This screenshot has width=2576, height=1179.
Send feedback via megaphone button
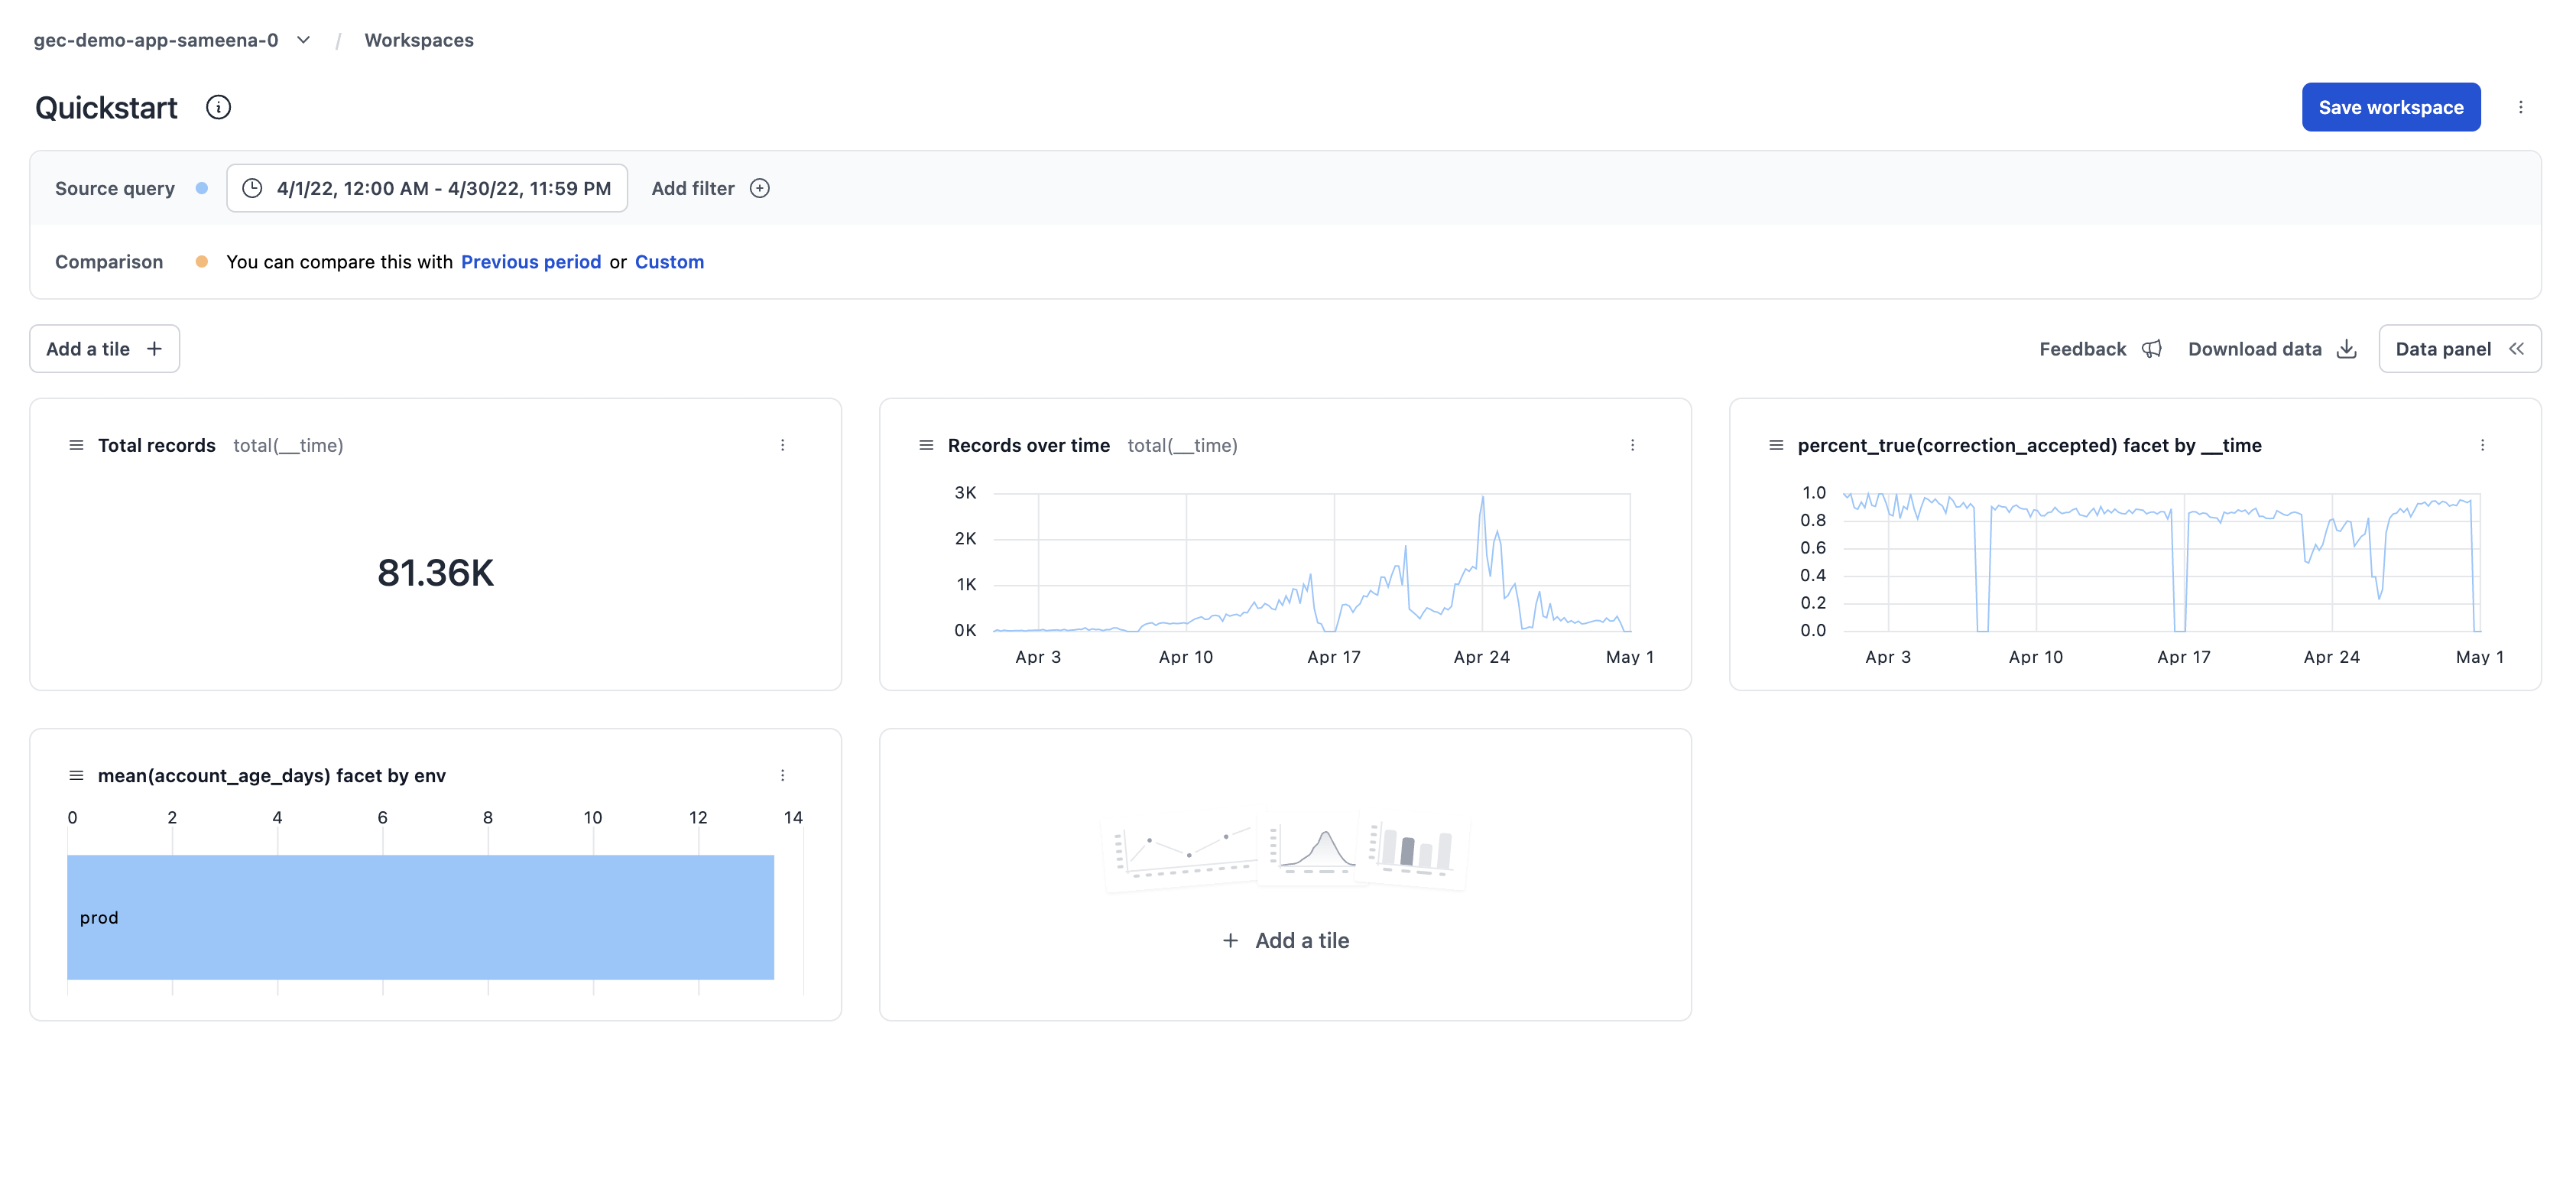click(2151, 349)
